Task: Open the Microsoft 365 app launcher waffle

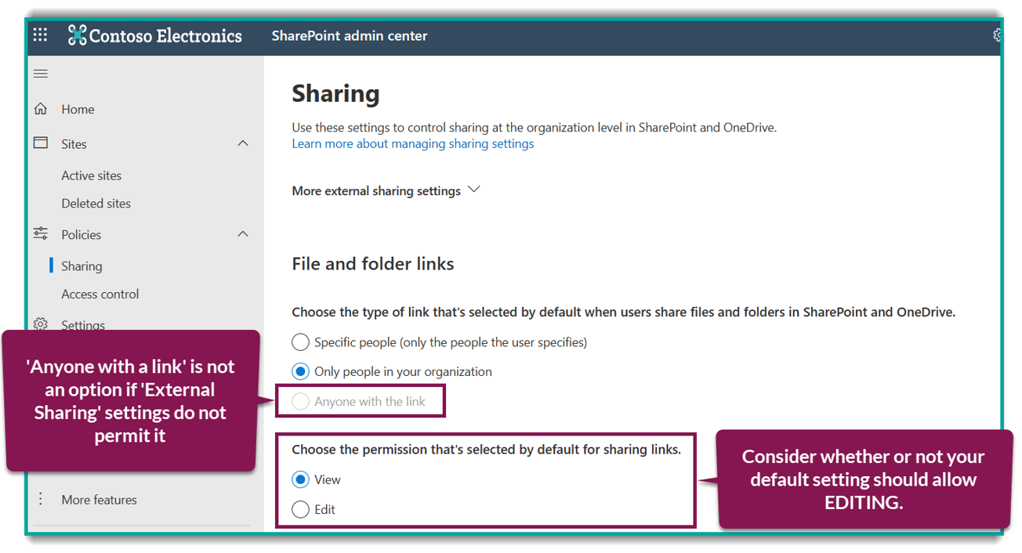Action: [40, 34]
